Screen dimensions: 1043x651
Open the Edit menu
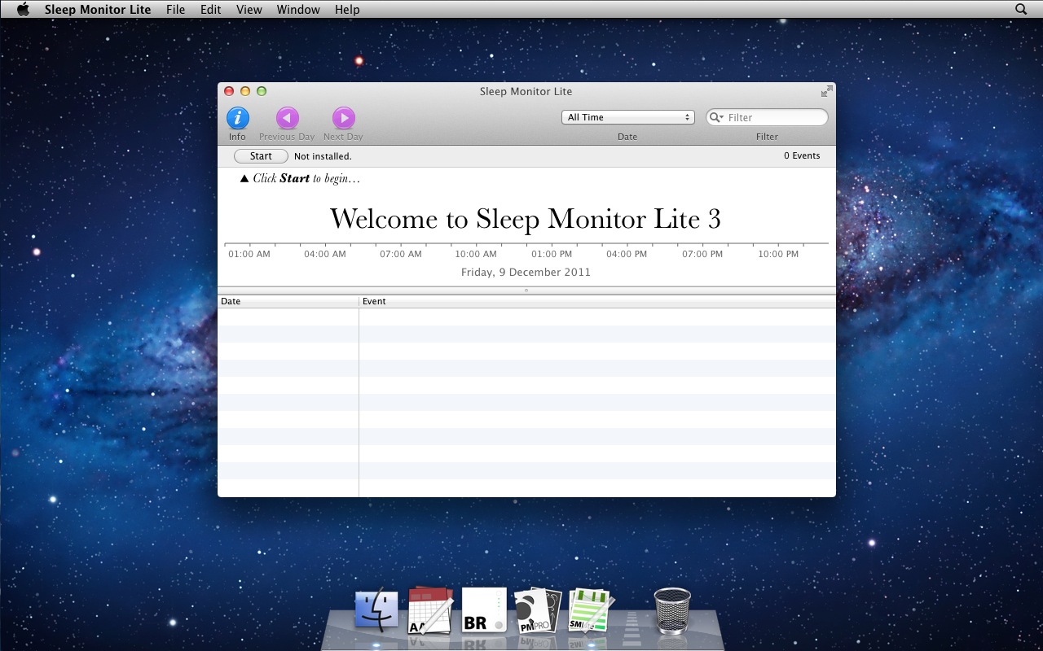(x=210, y=10)
